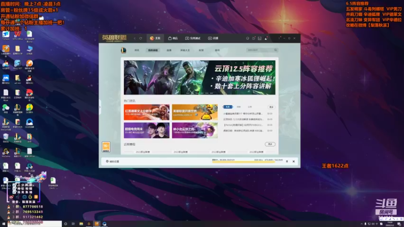
Task: Open the QQ Browser taskbar icon
Action: coord(105,224)
